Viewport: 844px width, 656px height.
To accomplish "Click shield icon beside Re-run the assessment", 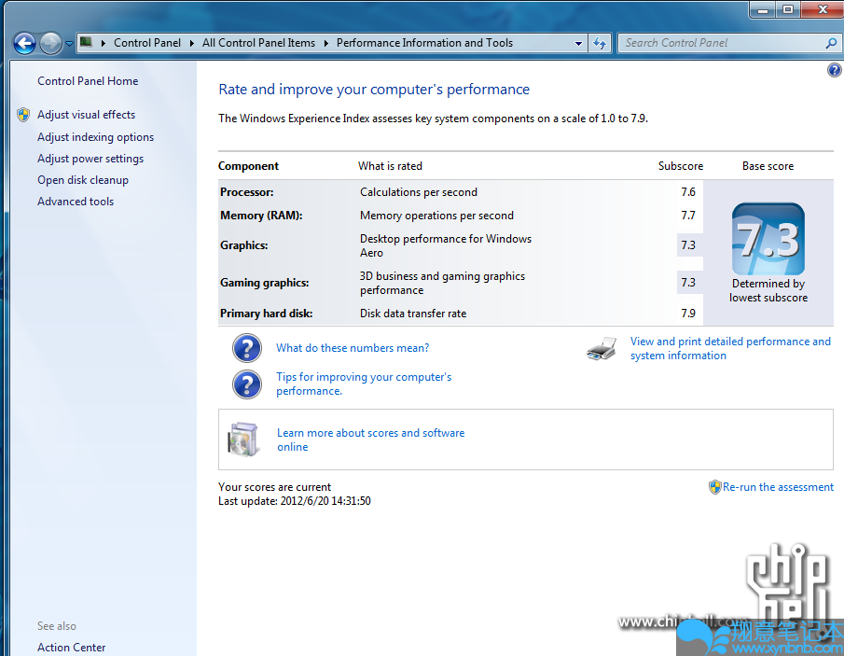I will (x=714, y=487).
